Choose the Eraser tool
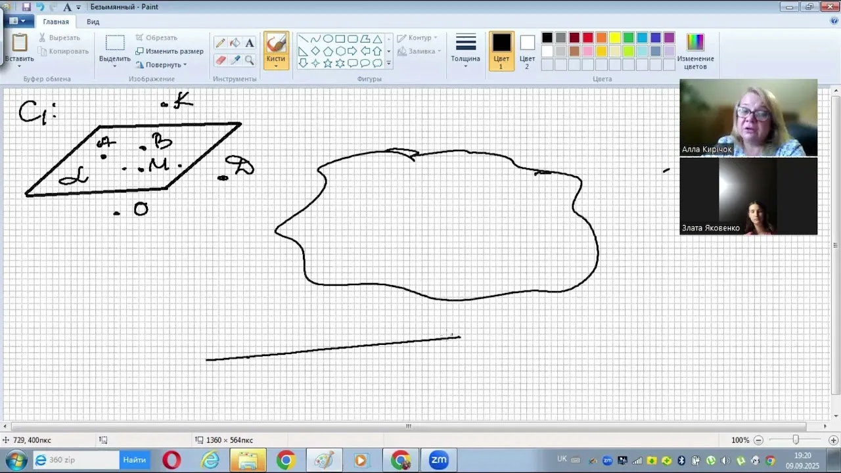The image size is (841, 473). [x=220, y=60]
